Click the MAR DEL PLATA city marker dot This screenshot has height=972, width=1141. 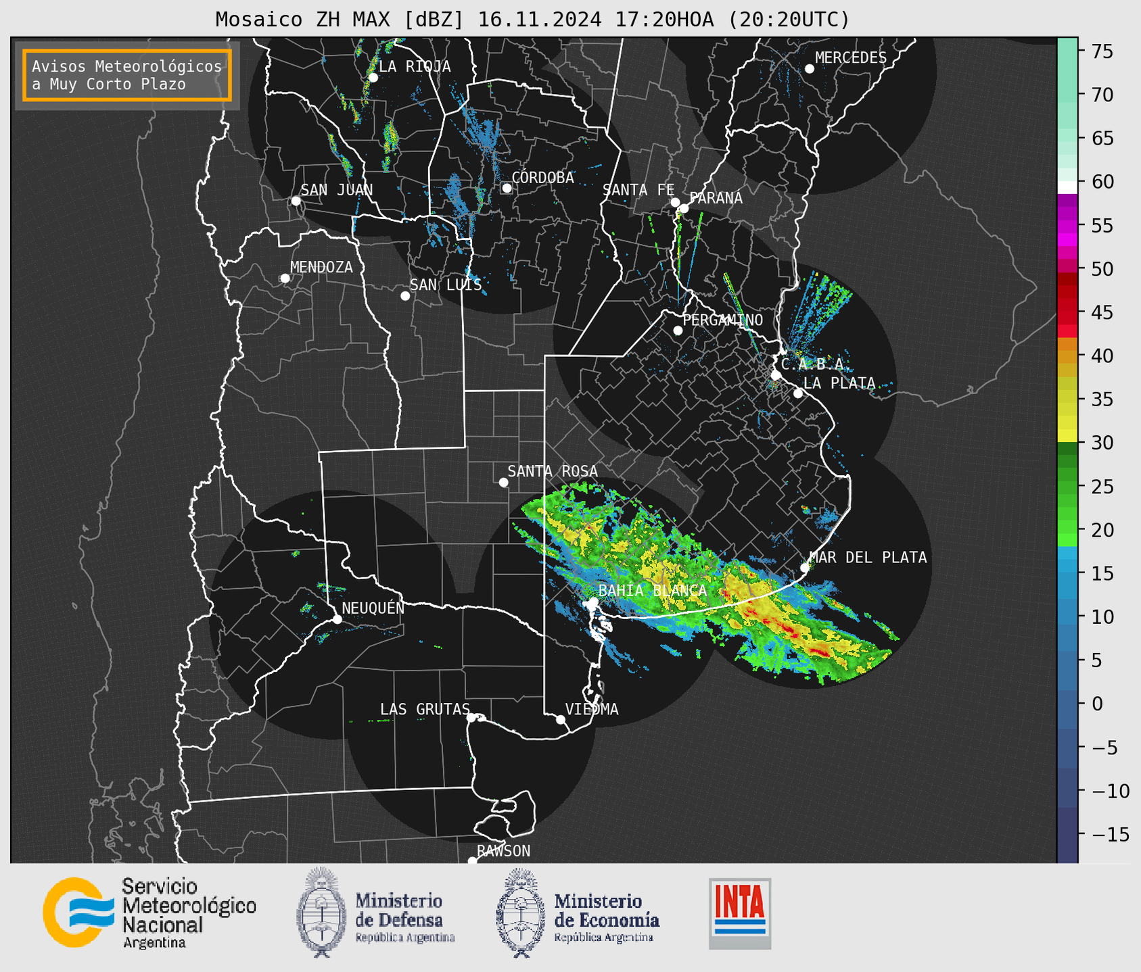(804, 568)
